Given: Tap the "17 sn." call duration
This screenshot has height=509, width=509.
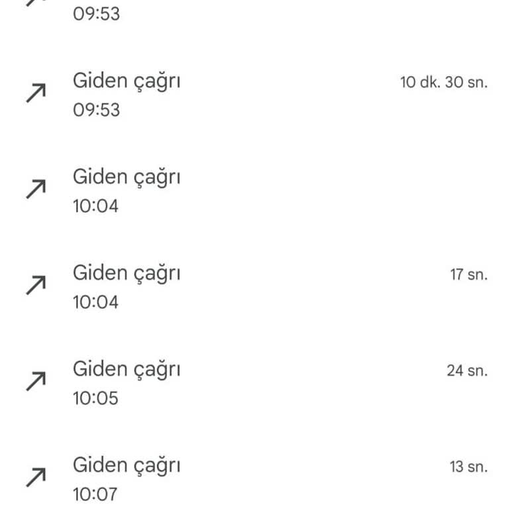Looking at the screenshot, I should point(469,274).
